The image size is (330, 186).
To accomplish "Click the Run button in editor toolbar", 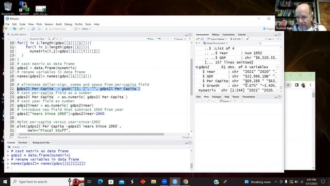I will pos(151,39).
